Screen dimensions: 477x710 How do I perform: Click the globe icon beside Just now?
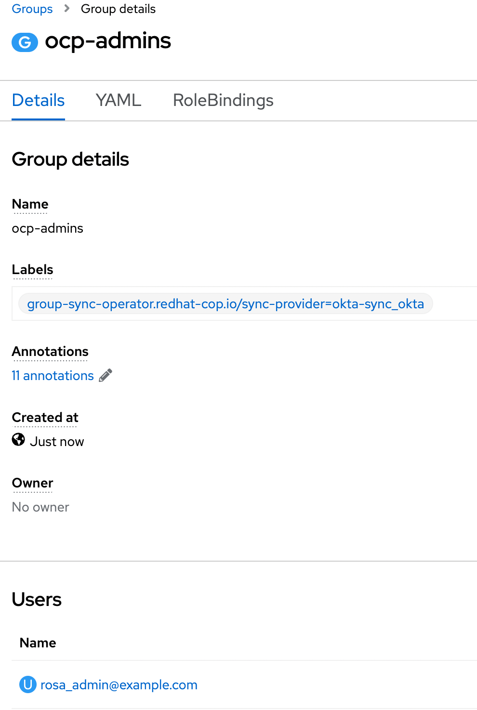pos(18,440)
